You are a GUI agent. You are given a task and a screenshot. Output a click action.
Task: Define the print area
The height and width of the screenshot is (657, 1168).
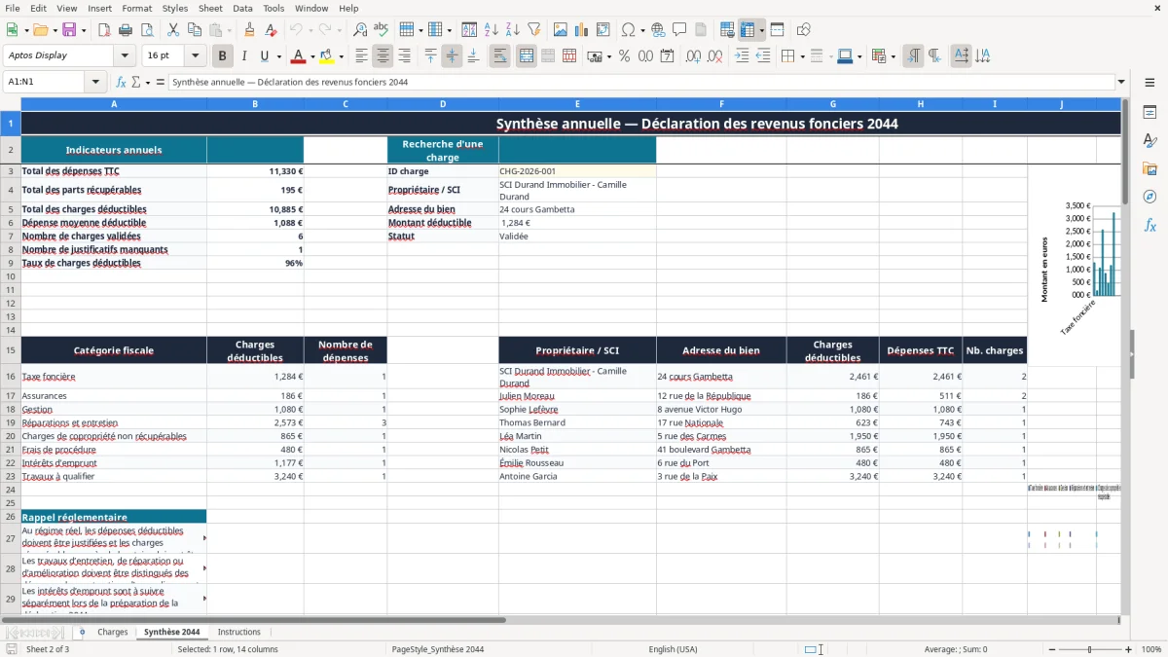pos(727,30)
